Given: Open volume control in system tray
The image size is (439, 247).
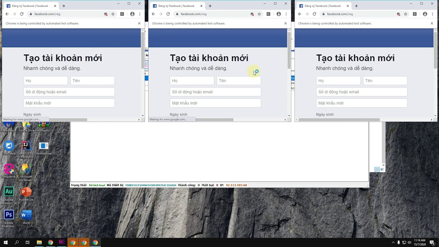Looking at the screenshot, I should [x=409, y=243].
